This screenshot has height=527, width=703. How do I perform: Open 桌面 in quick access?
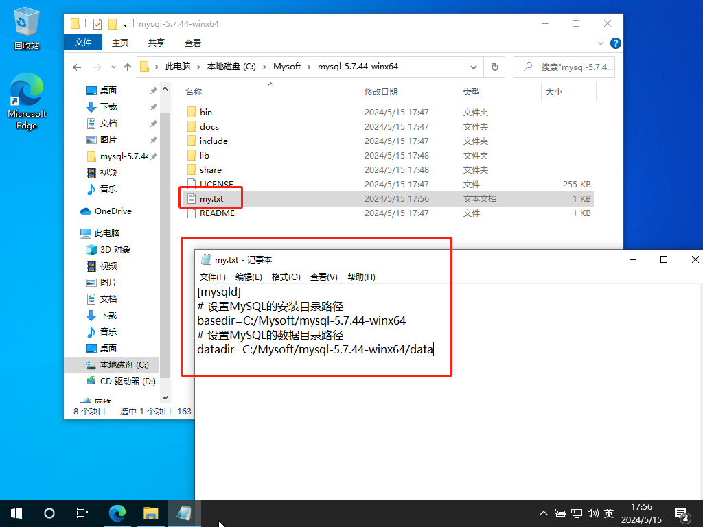(108, 90)
